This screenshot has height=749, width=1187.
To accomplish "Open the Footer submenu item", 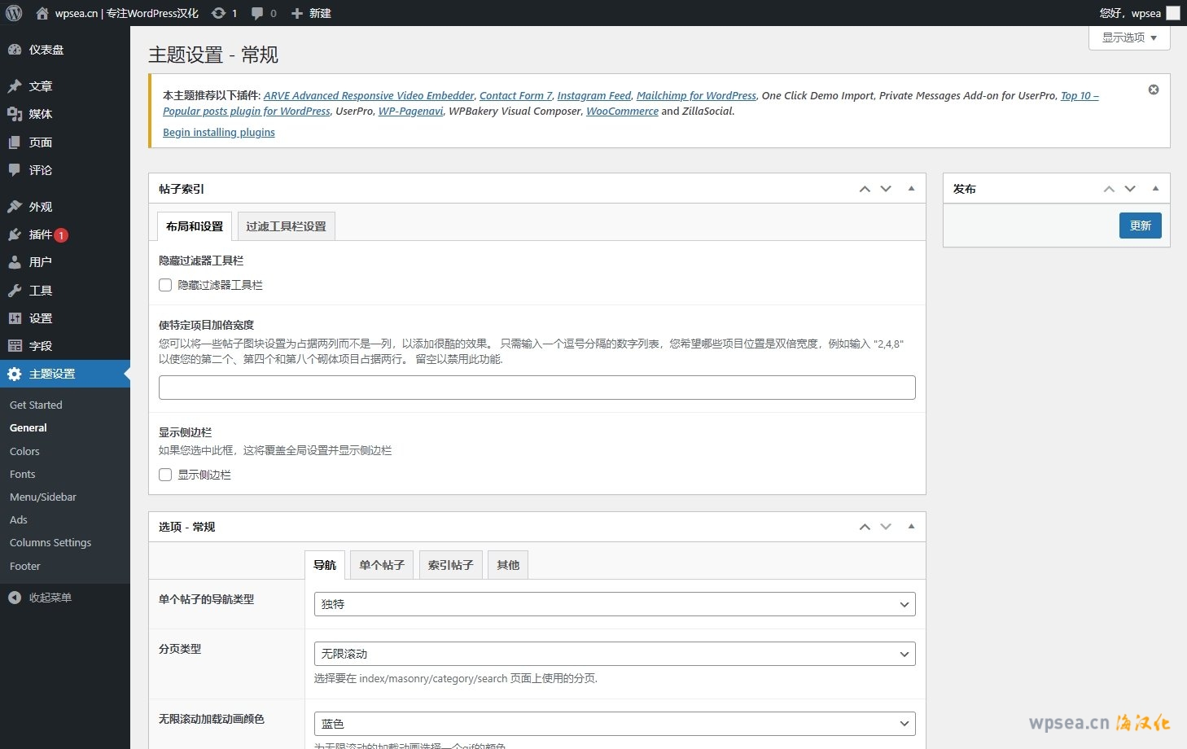I will coord(25,566).
